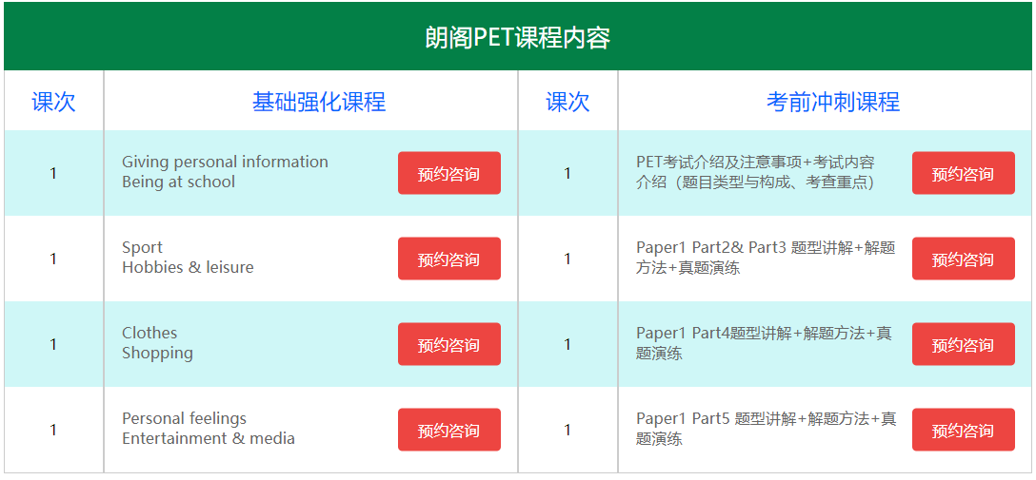Click the 朗阁PET课程内容 title banner
Viewport: 1036px width, 480px height.
coord(517,38)
